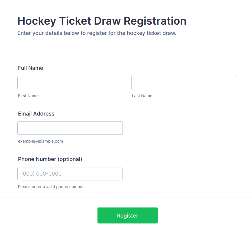The image size is (252, 237).
Task: Click the First Name sublabel text
Action: (x=28, y=96)
